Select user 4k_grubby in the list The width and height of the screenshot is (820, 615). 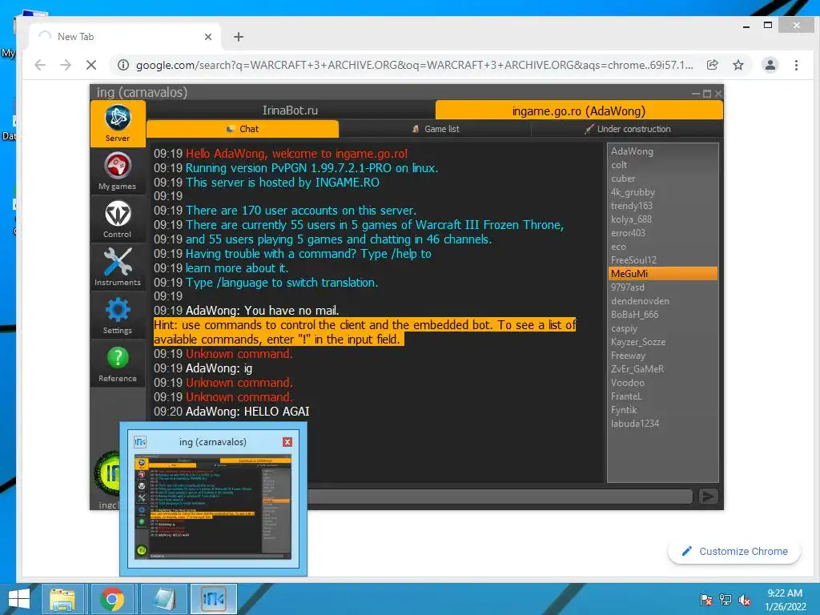[x=663, y=192]
